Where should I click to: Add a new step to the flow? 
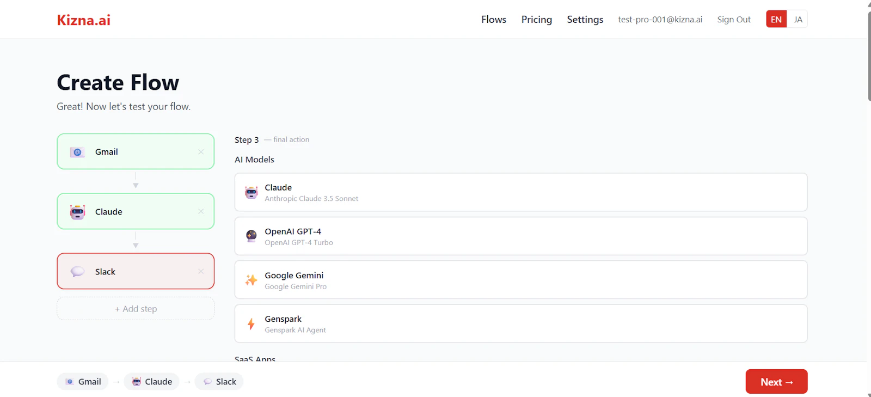point(136,309)
